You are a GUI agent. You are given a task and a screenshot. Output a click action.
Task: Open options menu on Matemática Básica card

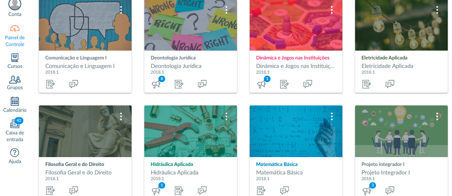[x=332, y=116]
